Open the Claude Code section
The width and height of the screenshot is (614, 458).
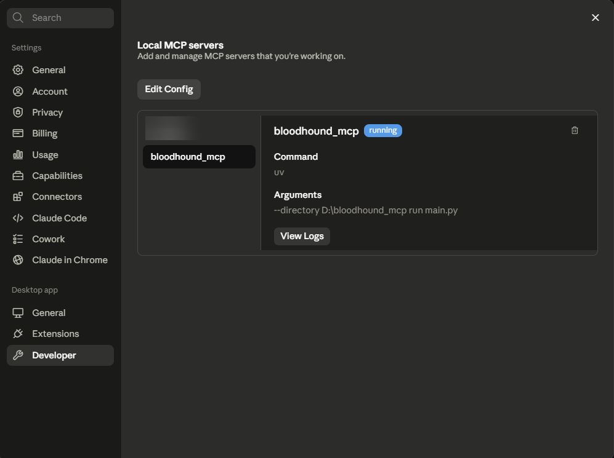pyautogui.click(x=60, y=218)
